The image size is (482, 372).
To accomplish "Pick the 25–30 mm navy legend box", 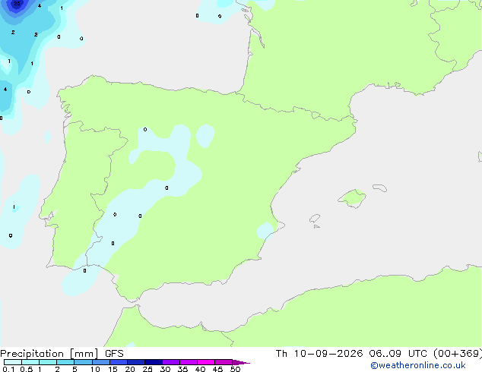I will pos(154,362).
